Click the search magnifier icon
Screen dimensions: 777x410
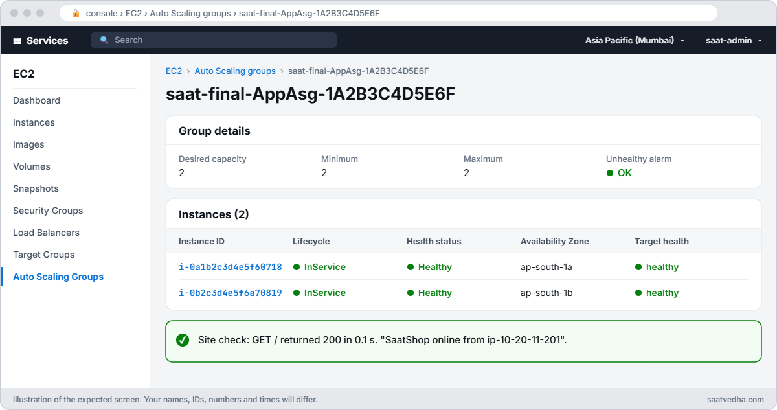click(x=104, y=40)
